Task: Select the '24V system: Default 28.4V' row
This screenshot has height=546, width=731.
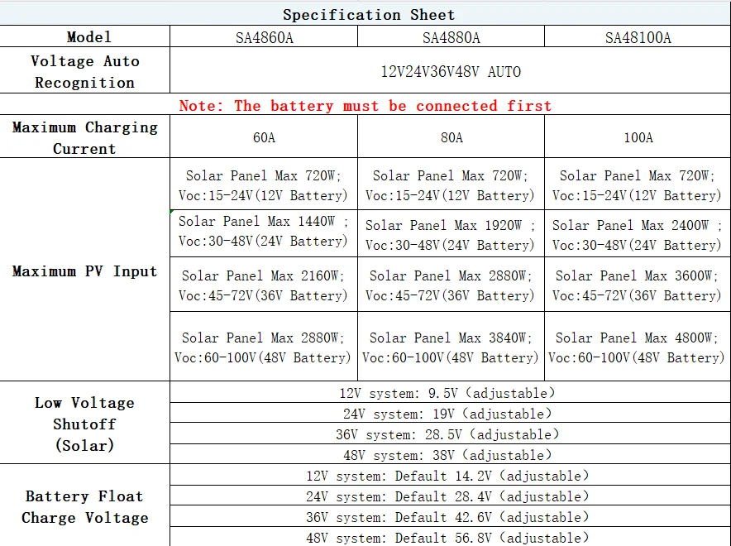Action: tap(451, 496)
